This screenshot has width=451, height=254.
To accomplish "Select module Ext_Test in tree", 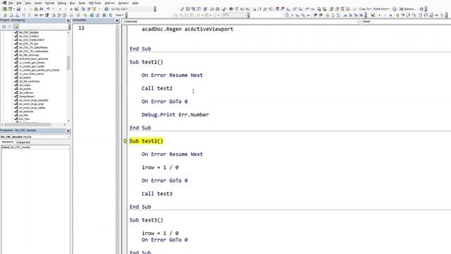I will [x=25, y=119].
